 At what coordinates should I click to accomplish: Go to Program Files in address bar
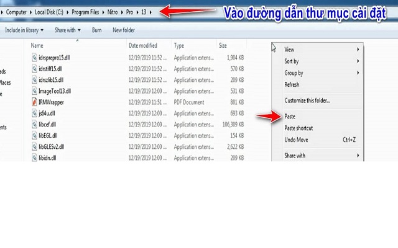point(85,12)
